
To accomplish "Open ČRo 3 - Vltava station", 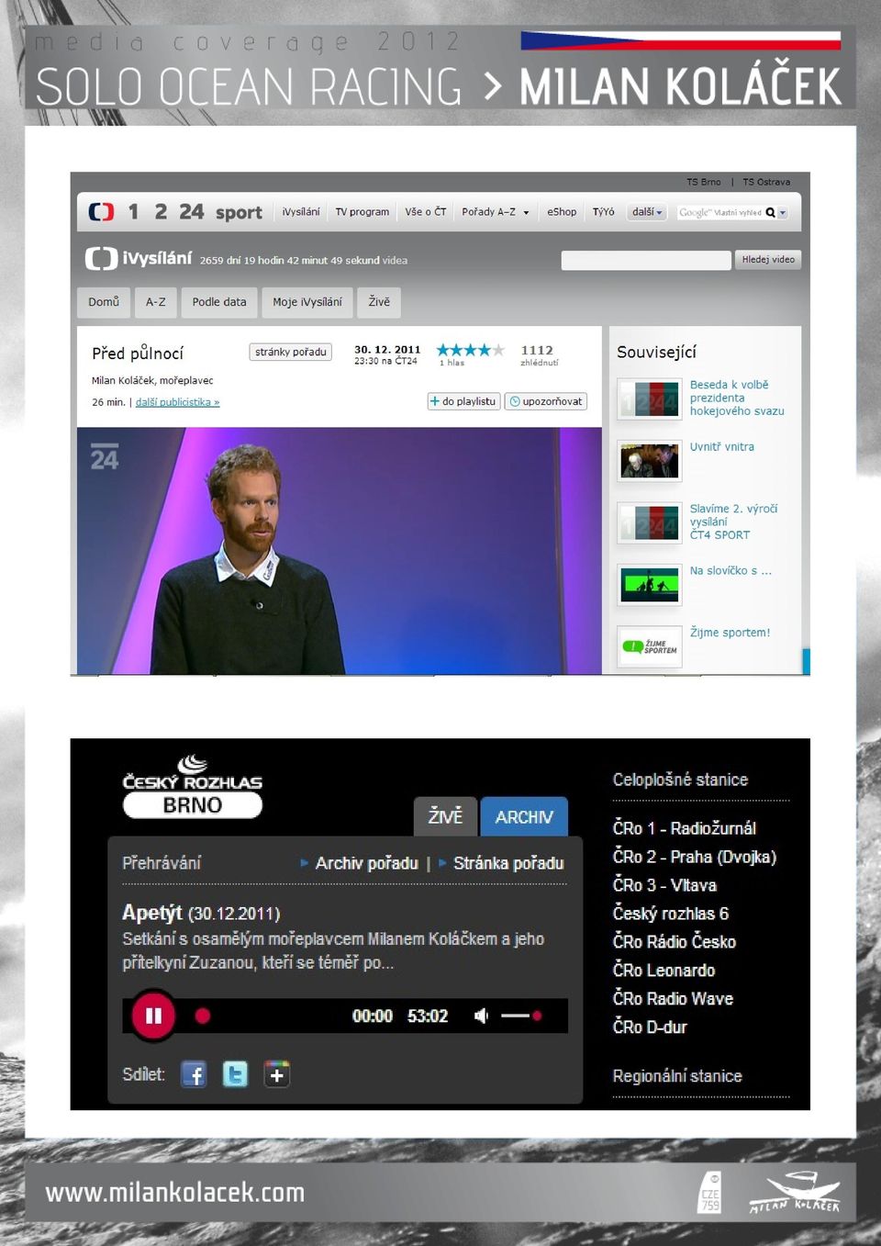I will (664, 885).
